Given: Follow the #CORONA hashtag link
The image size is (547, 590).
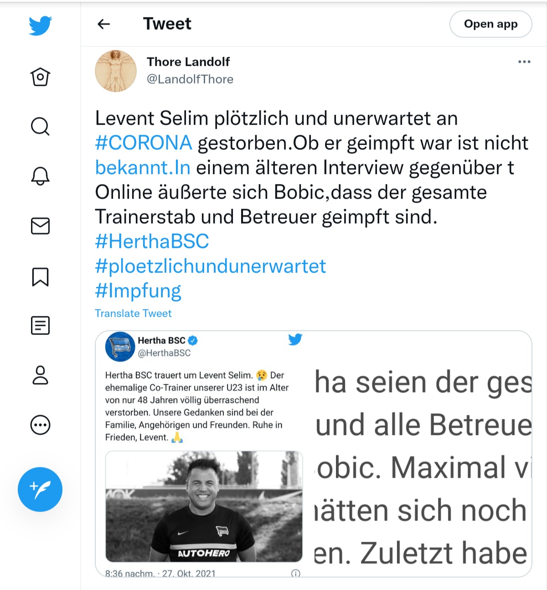Looking at the screenshot, I should [144, 143].
